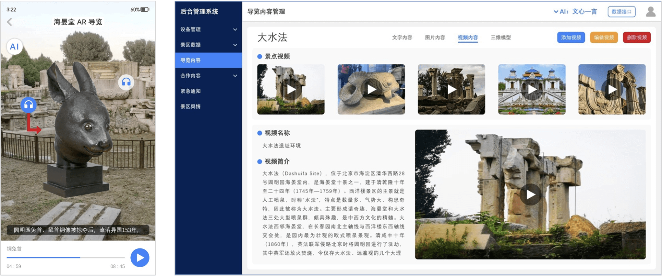This screenshot has width=662, height=276.
Task: Switch to the 三维模型 tab
Action: click(x=500, y=38)
